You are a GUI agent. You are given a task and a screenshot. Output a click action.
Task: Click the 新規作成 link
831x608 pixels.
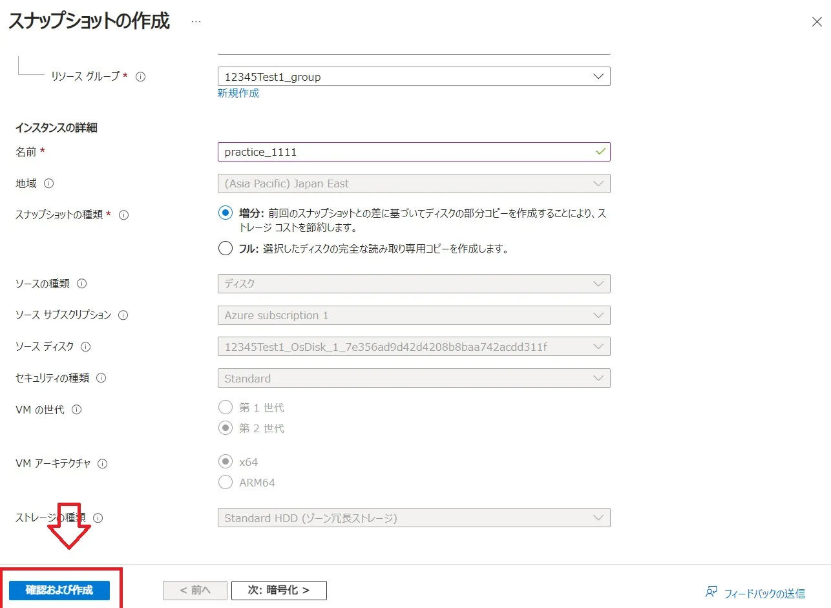pyautogui.click(x=238, y=93)
